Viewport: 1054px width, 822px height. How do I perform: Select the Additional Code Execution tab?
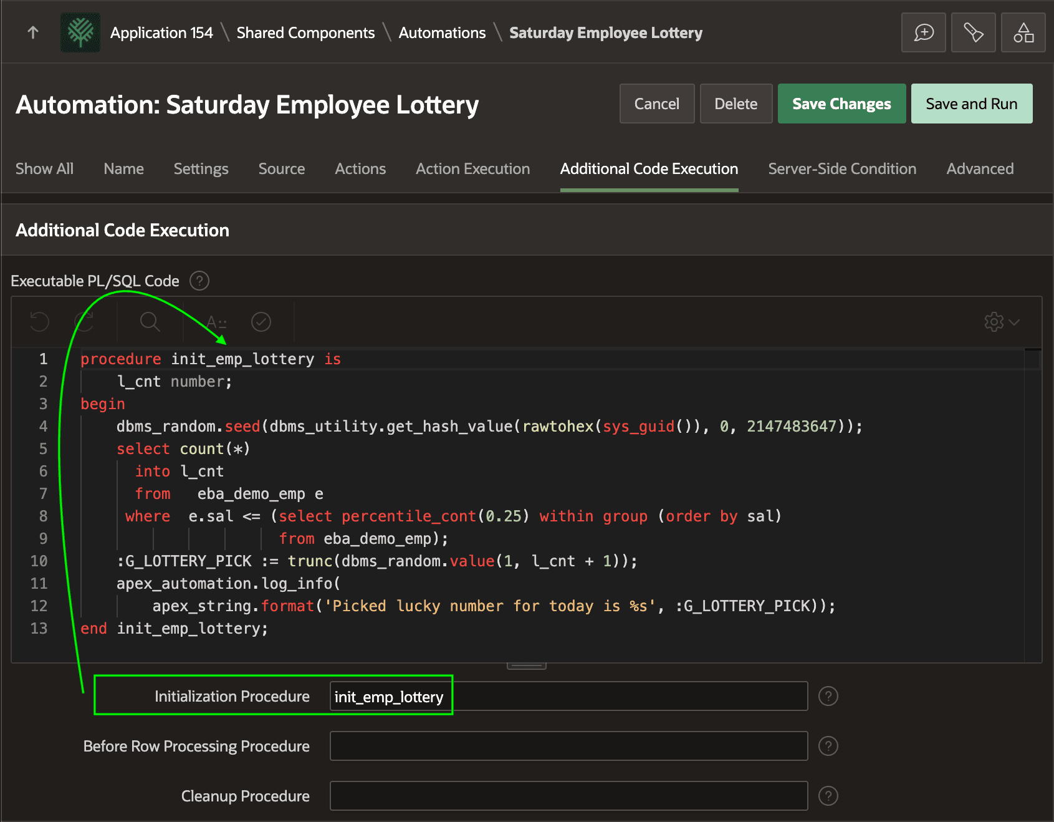click(x=649, y=169)
